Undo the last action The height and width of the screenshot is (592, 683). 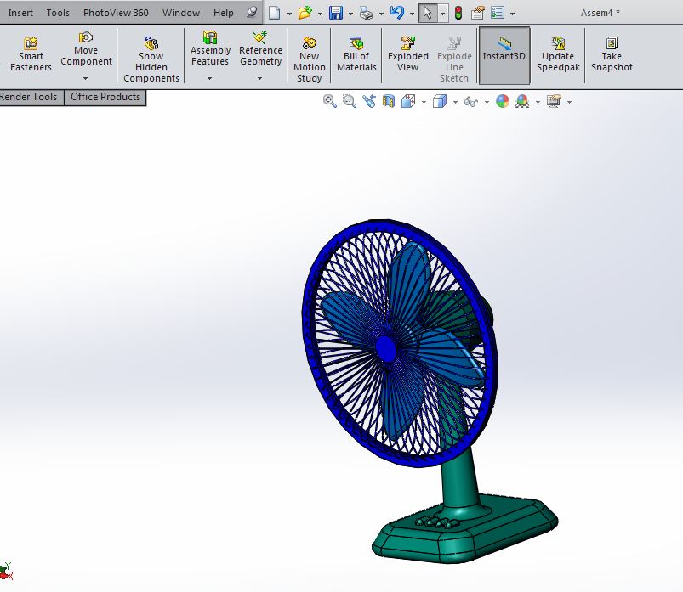point(397,13)
